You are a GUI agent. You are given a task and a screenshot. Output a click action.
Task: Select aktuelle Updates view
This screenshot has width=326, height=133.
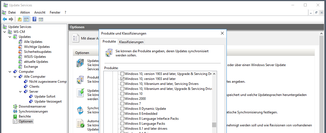(x=36, y=62)
